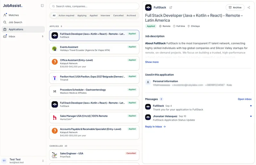The image size is (256, 165).
Task: Open Procedure Scheduler – Gastroenterology application
Action: [x=94, y=91]
